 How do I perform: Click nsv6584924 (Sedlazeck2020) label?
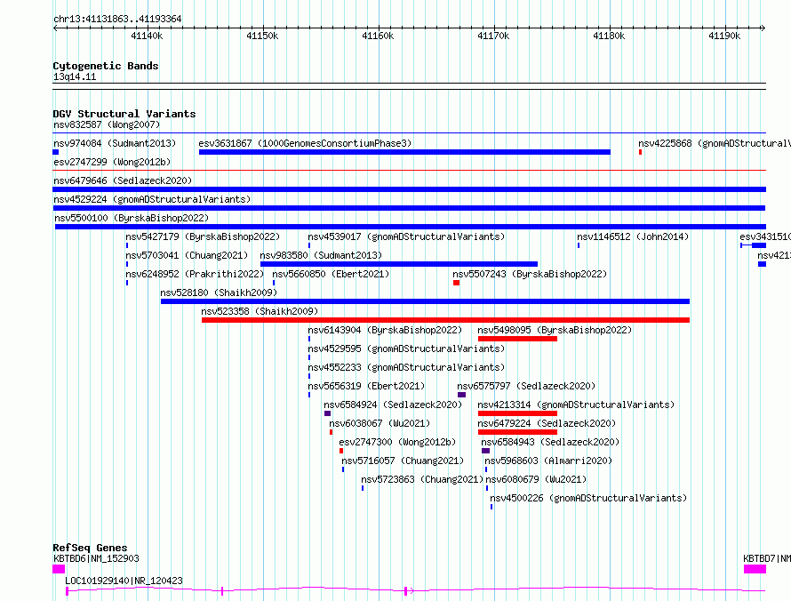[x=393, y=405]
